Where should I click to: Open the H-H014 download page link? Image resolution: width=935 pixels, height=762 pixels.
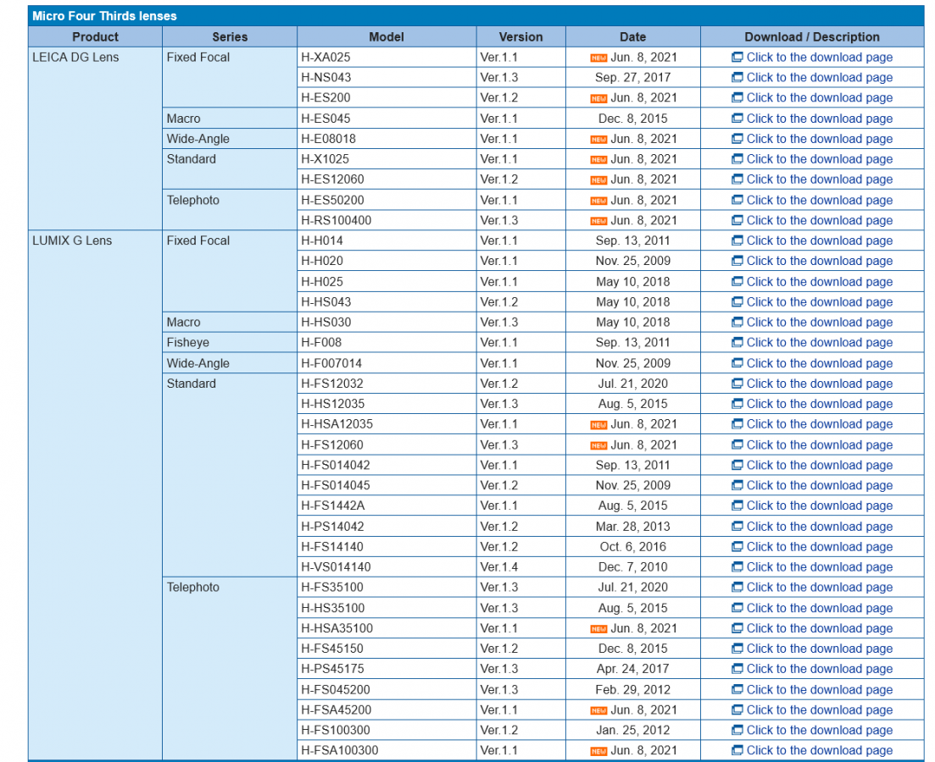(x=819, y=240)
